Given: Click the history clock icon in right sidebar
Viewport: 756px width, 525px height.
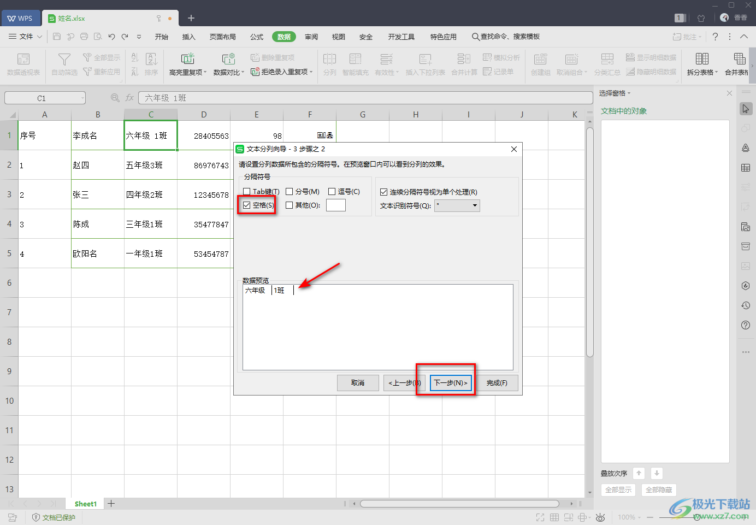Looking at the screenshot, I should point(746,305).
